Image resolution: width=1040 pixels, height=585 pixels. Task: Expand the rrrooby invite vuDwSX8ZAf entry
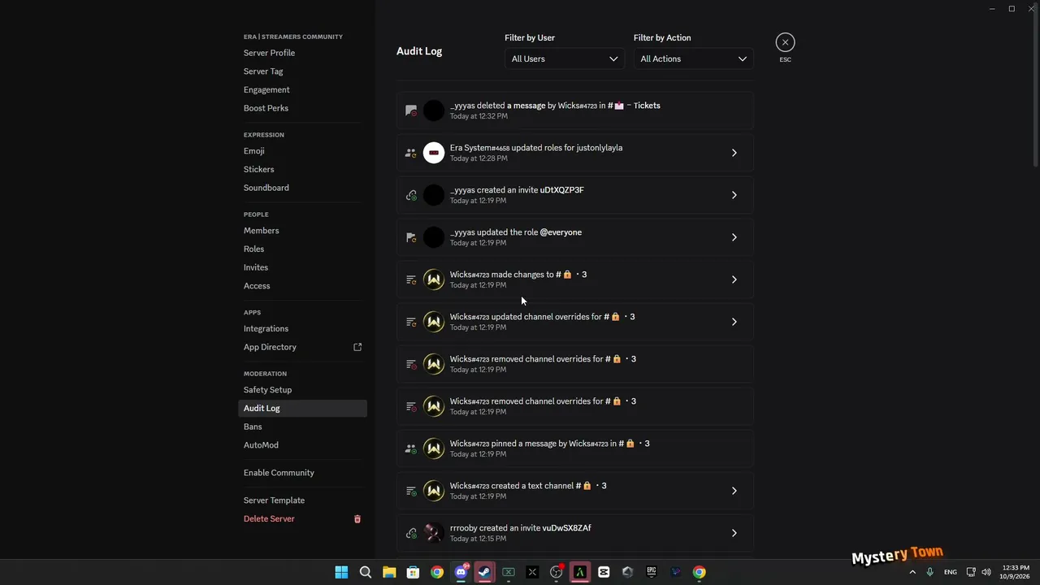point(734,533)
